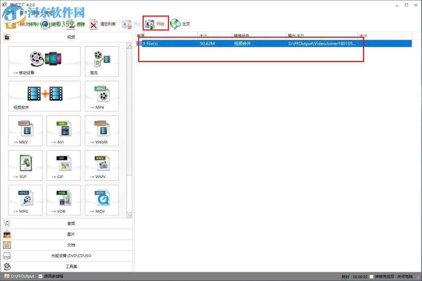Click the 移除 remove task button
Viewport: 422px width, 281px height.
tap(76, 24)
